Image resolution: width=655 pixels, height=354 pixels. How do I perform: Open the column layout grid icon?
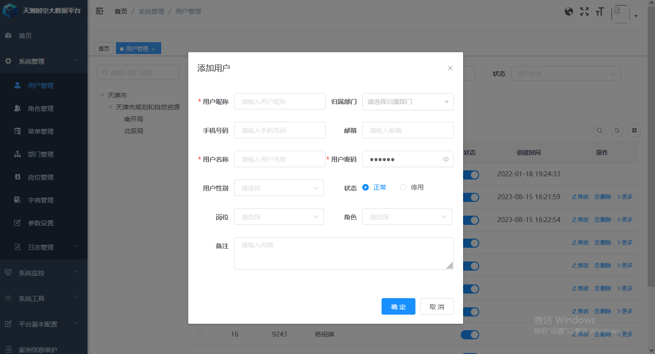(x=634, y=130)
